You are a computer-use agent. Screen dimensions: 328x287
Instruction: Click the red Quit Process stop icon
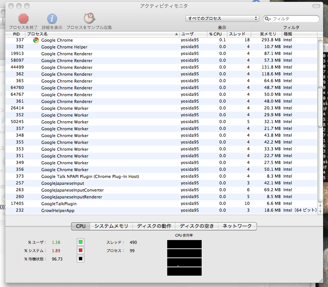[23, 19]
